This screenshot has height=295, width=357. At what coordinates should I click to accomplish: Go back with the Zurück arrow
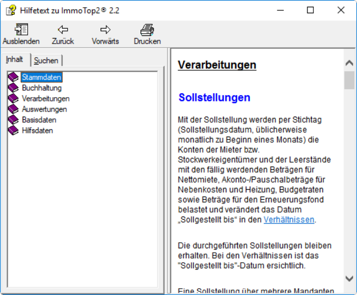(x=63, y=29)
